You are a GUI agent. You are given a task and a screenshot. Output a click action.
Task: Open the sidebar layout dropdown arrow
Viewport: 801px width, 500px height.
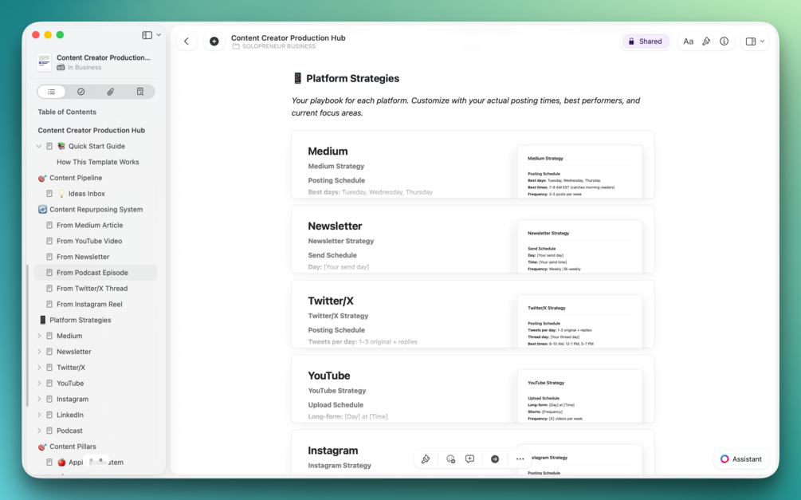159,35
